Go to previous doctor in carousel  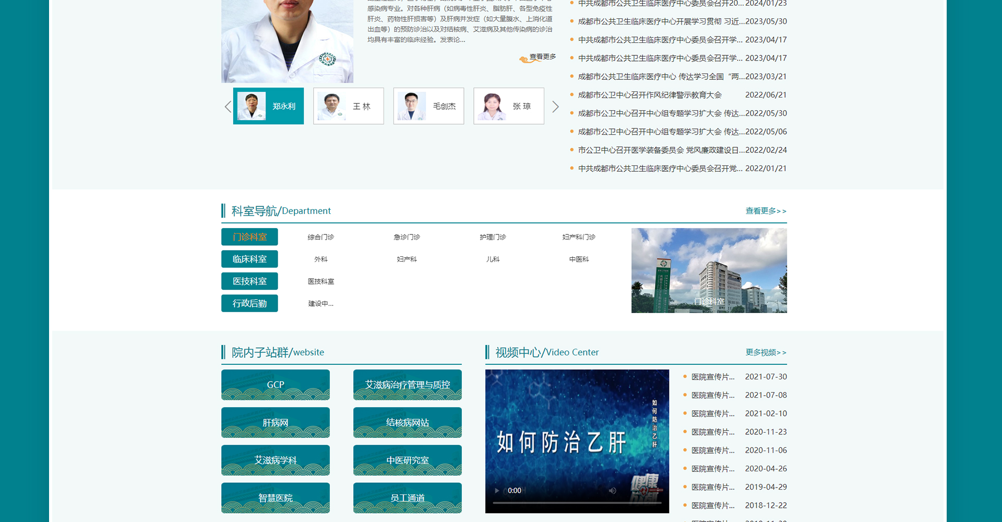click(x=228, y=106)
